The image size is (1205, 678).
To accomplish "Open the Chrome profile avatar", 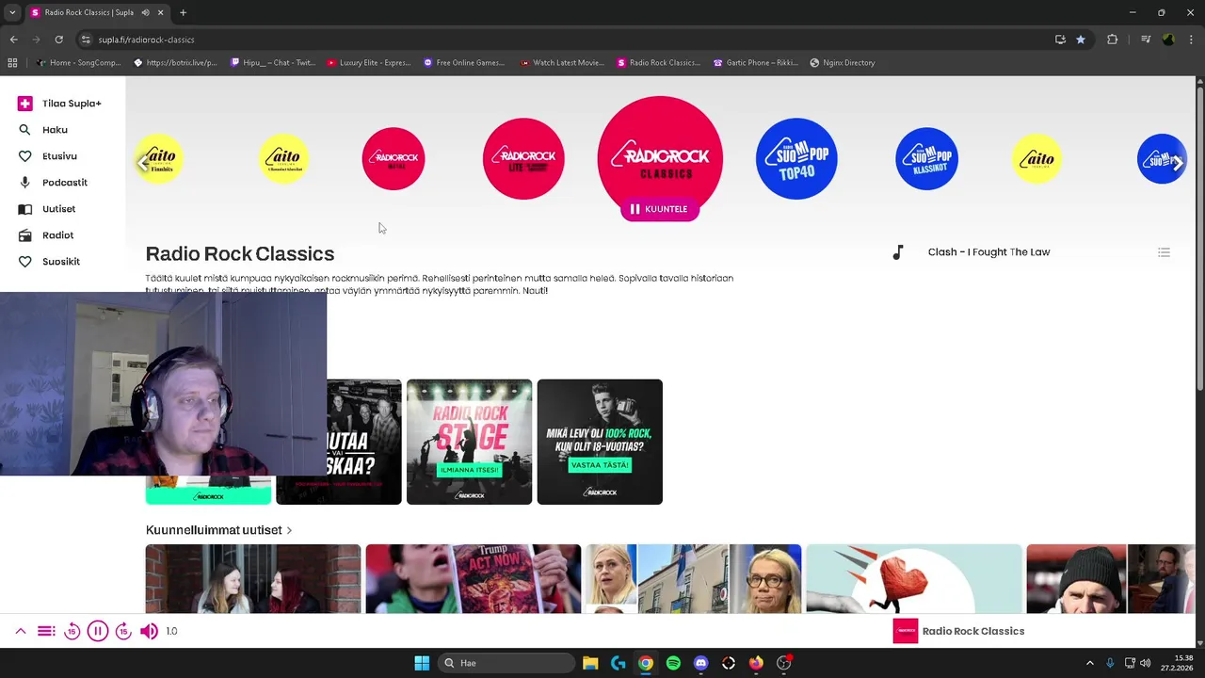I will [x=1168, y=40].
